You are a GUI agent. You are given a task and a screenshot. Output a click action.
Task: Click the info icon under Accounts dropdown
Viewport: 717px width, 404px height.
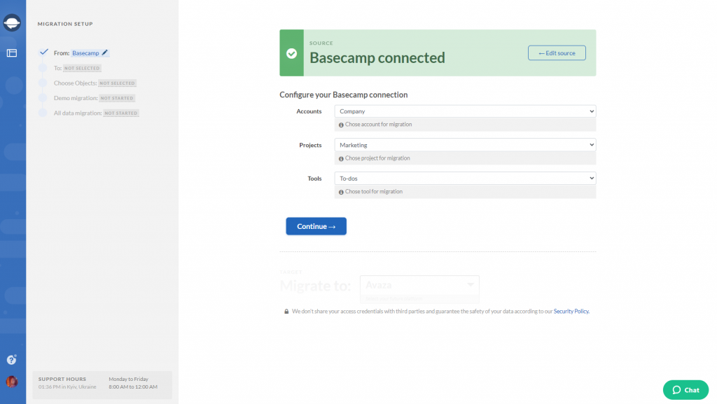(x=341, y=125)
